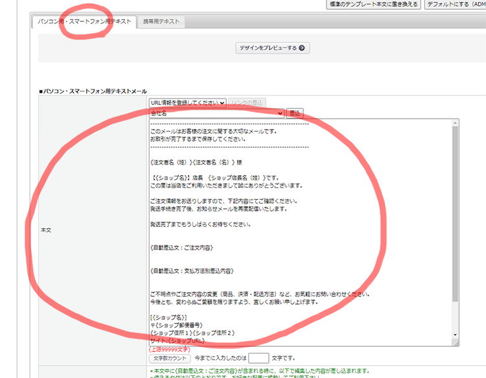Expand the 会社名 insert-tag dropdown
Screen dimensions: 486x378
pyautogui.click(x=280, y=113)
